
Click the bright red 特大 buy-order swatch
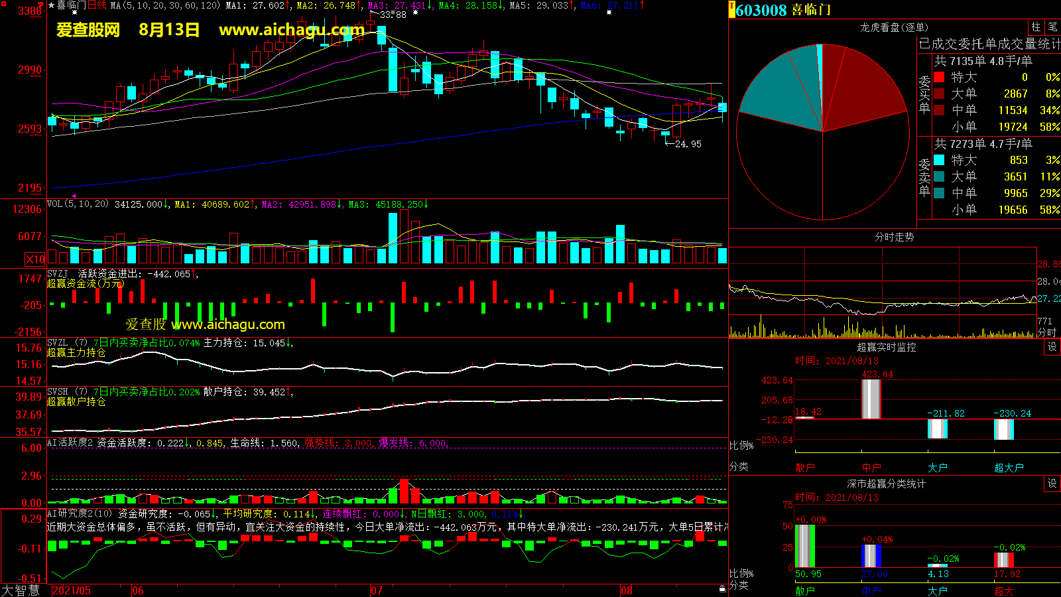[939, 77]
